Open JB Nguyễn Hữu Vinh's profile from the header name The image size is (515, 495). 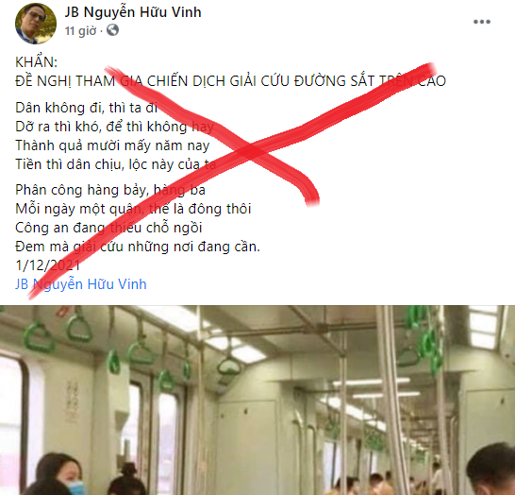[133, 12]
